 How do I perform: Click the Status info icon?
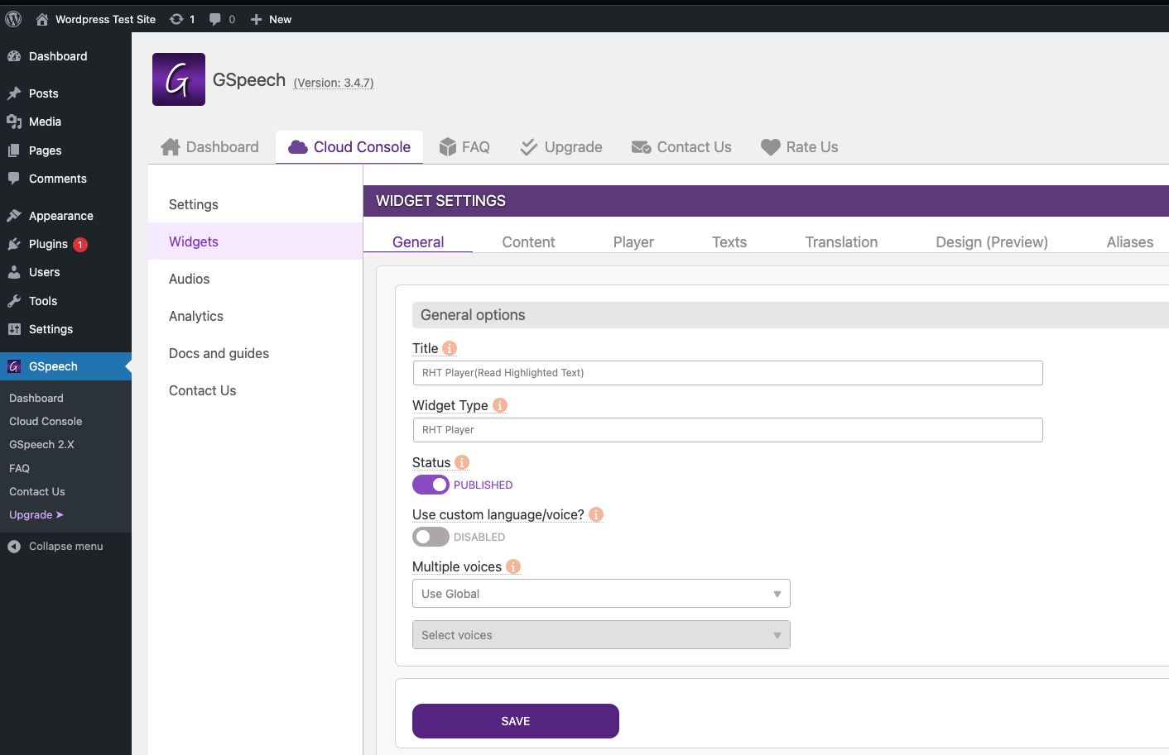coord(462,462)
